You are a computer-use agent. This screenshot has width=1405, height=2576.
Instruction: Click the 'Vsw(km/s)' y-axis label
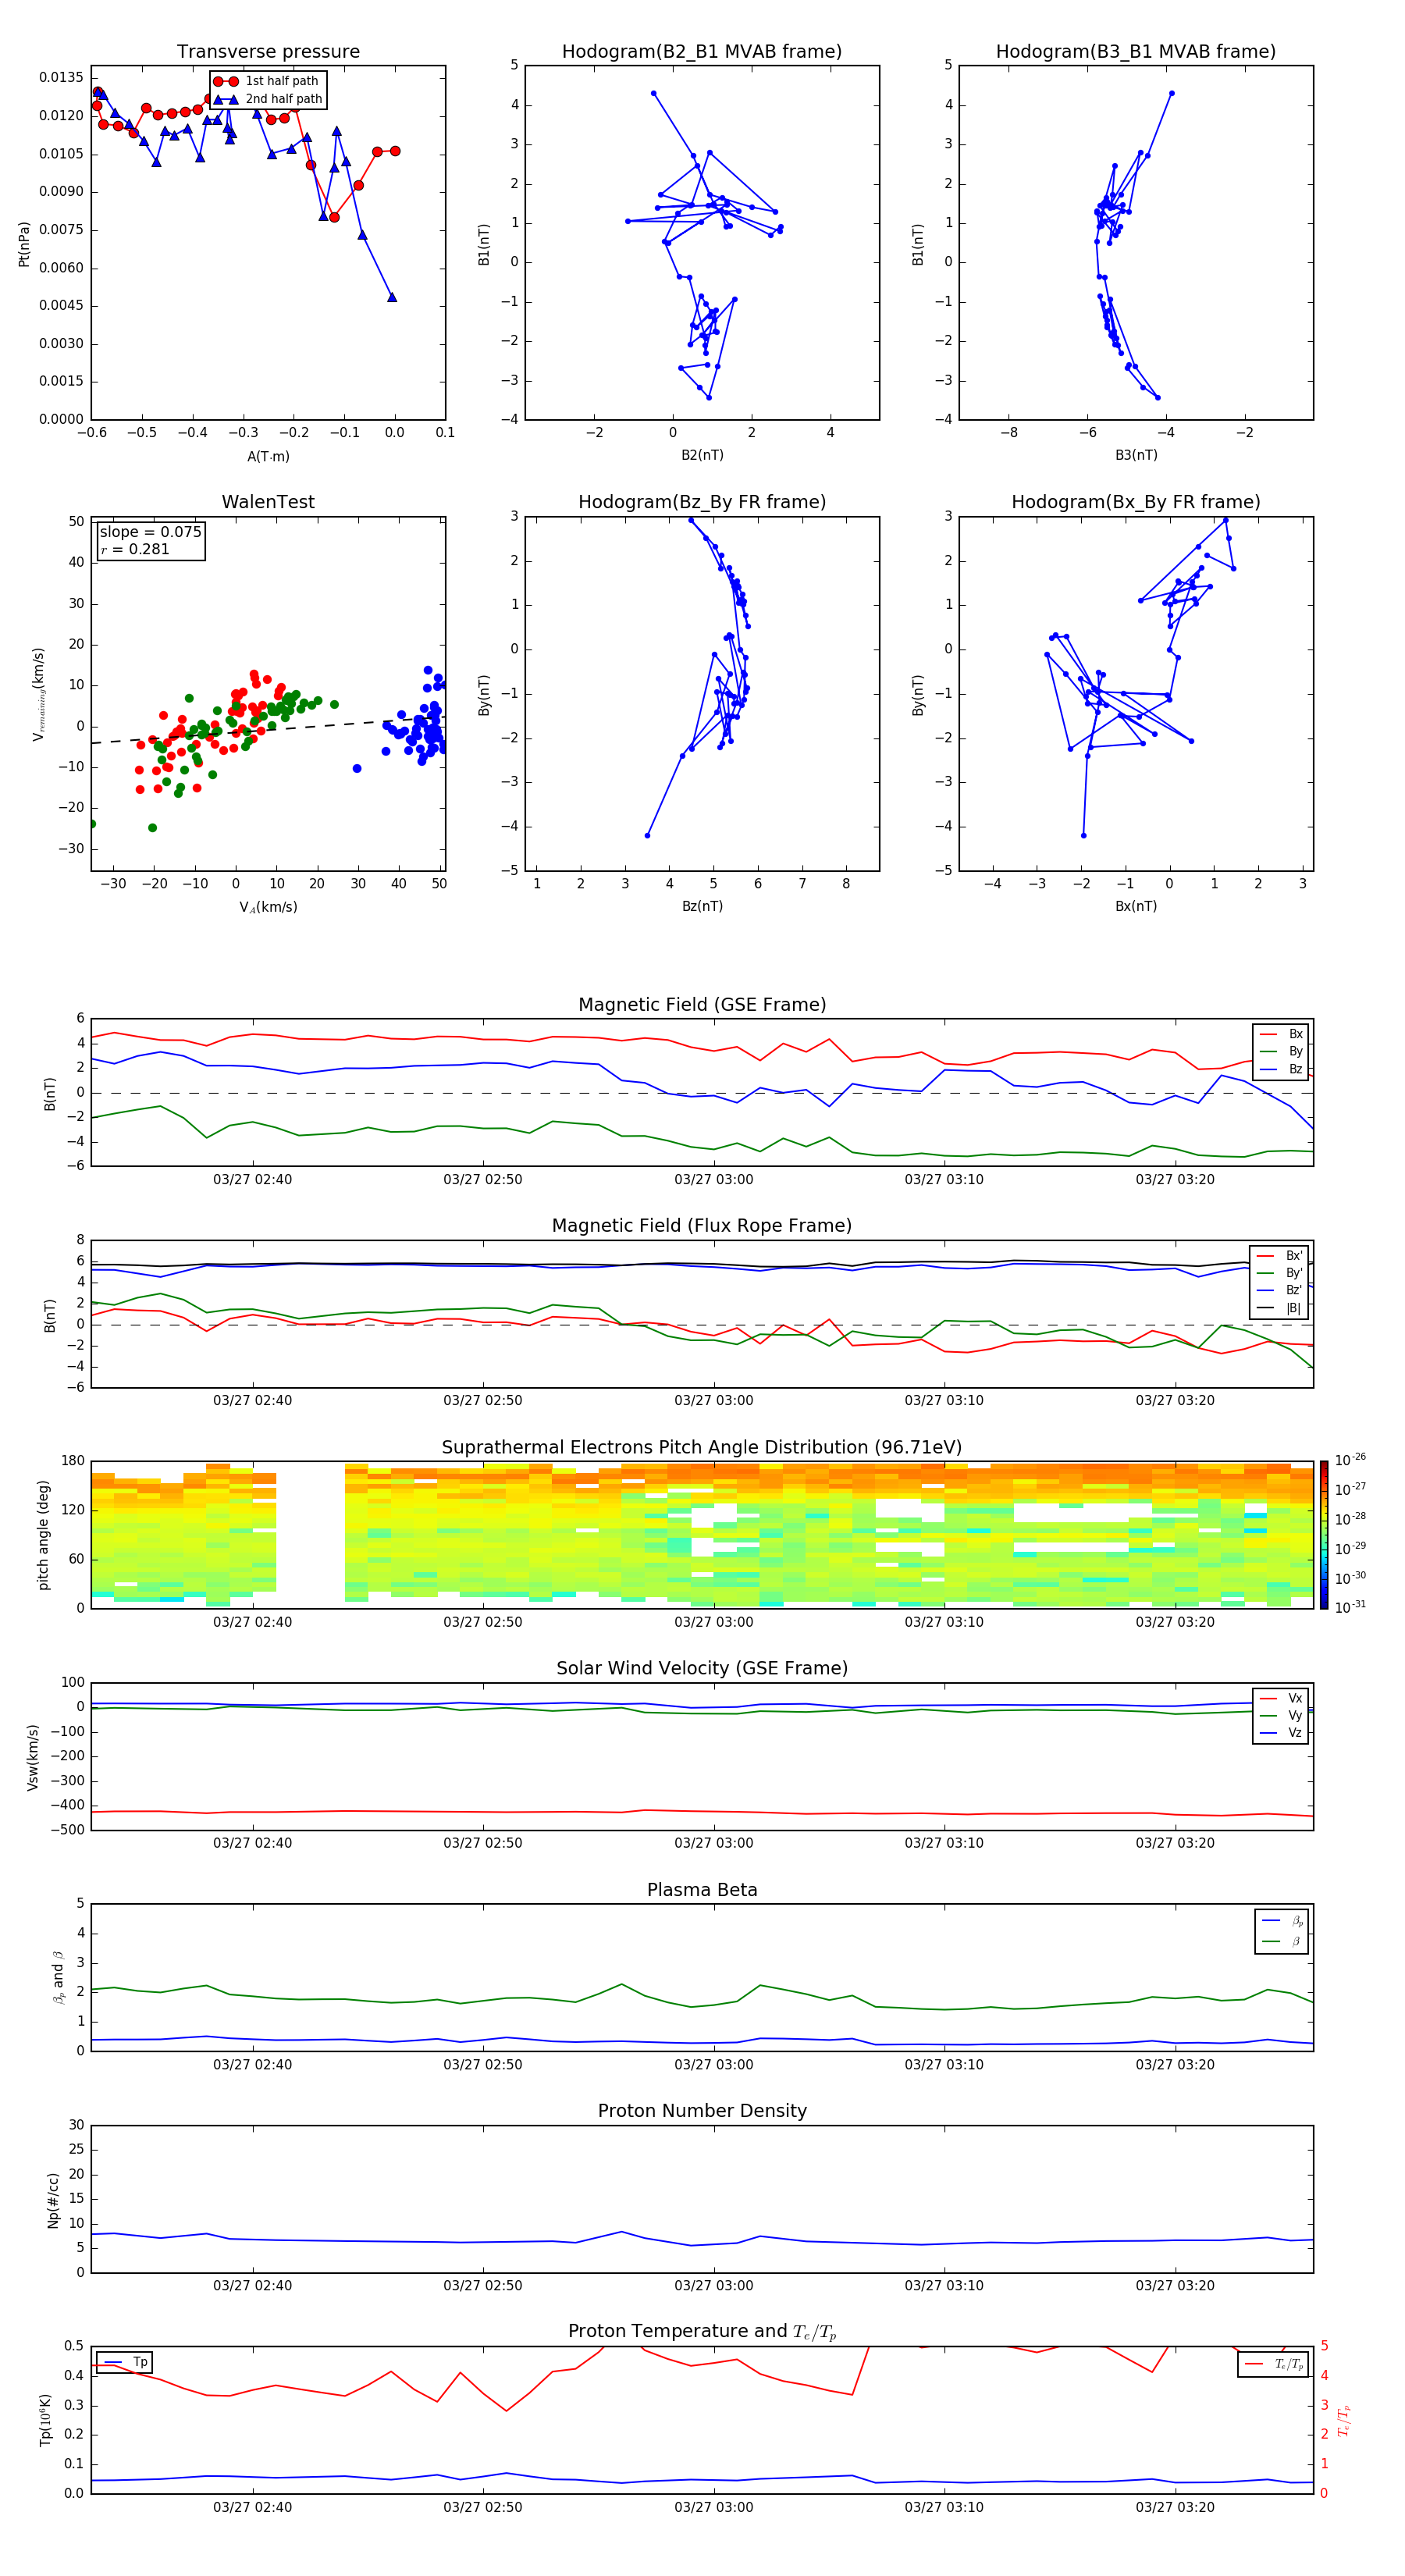33,1757
